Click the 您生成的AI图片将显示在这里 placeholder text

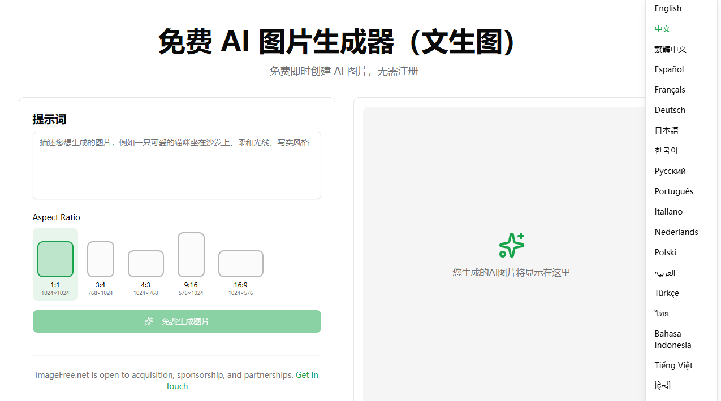pyautogui.click(x=511, y=273)
